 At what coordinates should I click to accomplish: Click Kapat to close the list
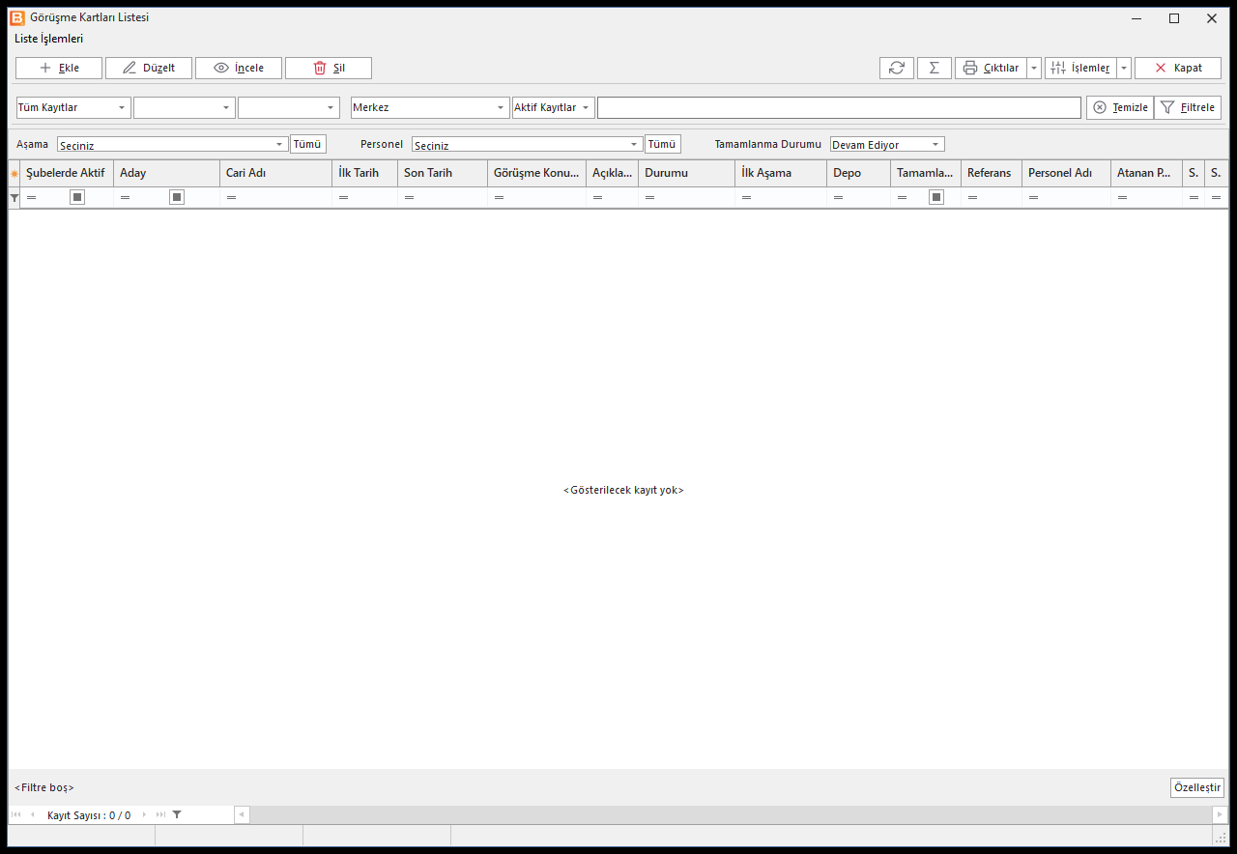[1178, 68]
